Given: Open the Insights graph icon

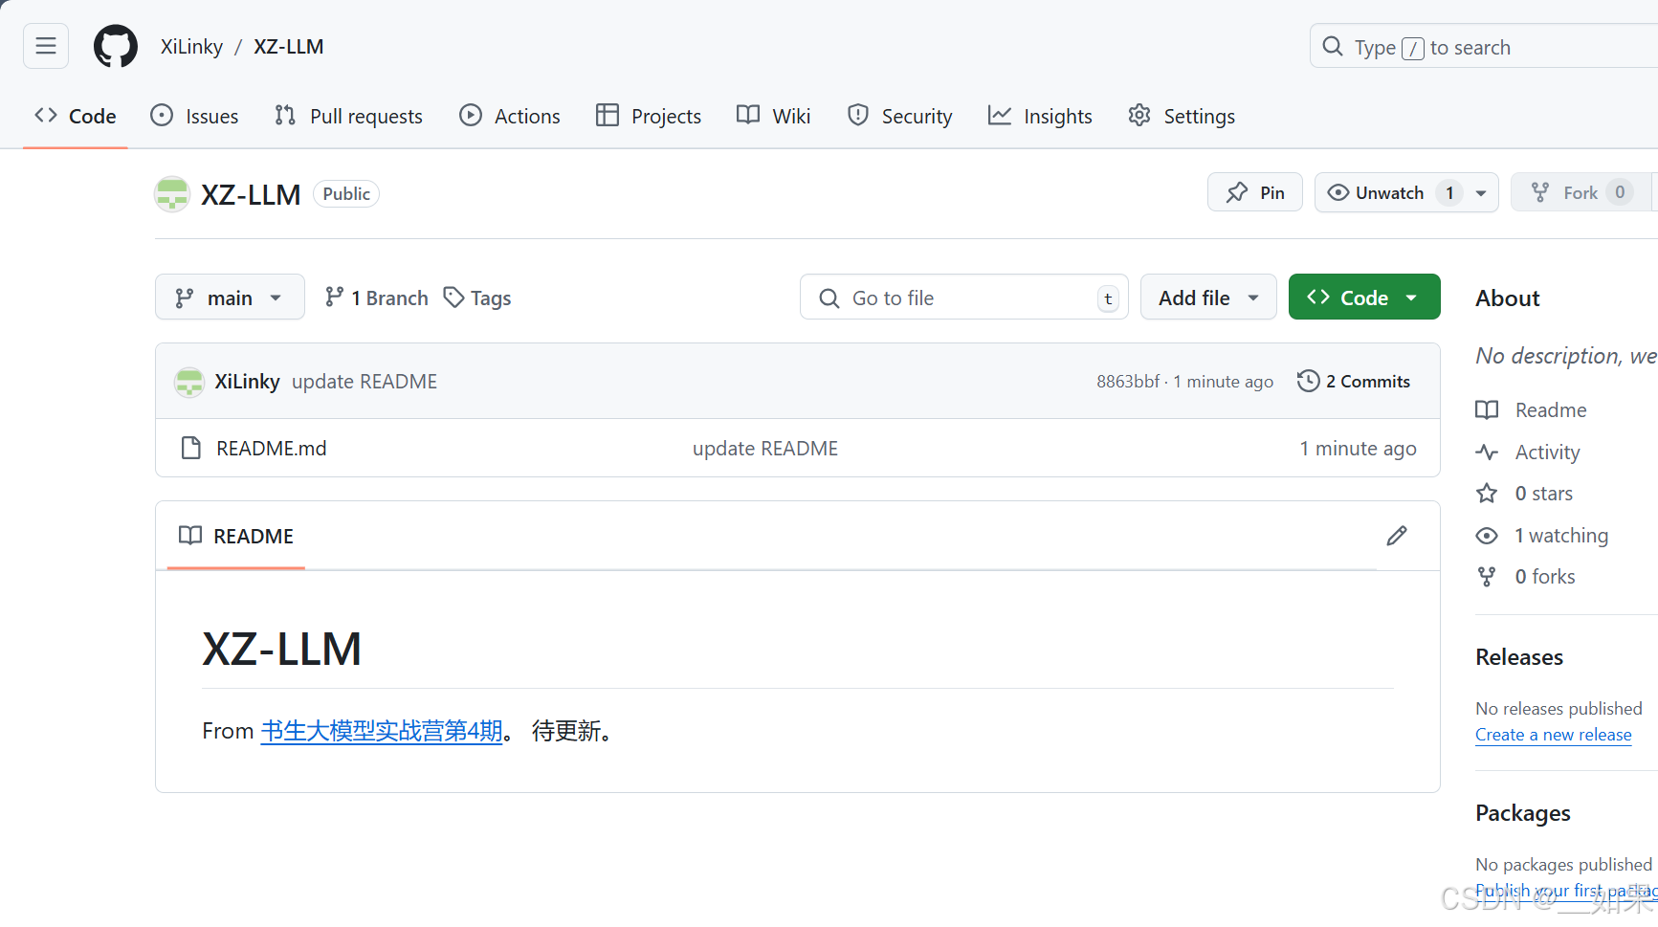Looking at the screenshot, I should coord(999,115).
